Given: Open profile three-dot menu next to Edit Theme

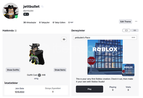Looking at the screenshot, I should click(136, 21).
